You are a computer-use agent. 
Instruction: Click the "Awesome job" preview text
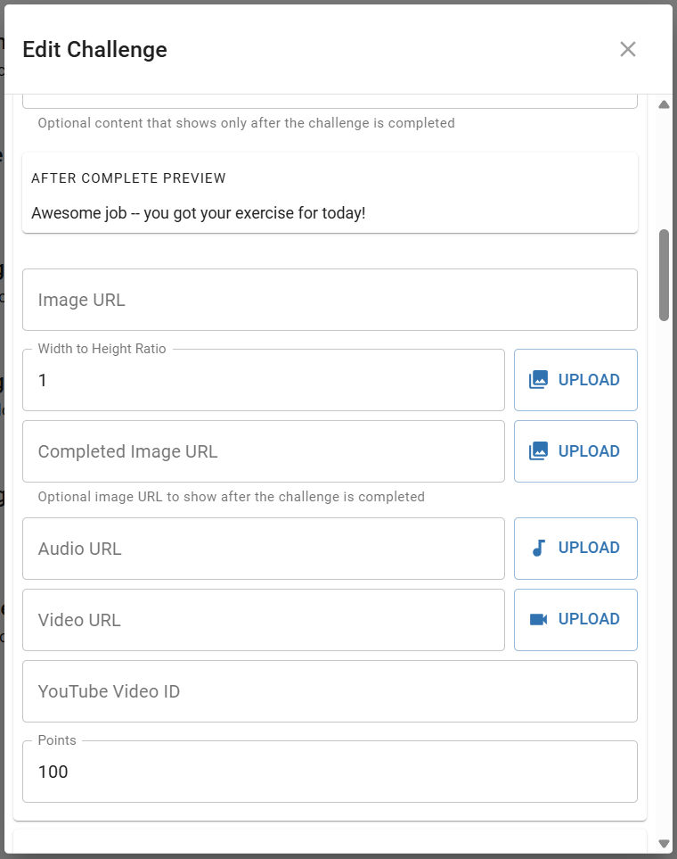click(x=198, y=213)
